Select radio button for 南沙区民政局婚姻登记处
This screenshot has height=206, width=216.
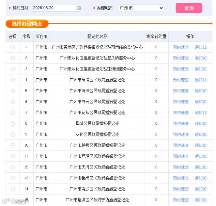click(13, 189)
